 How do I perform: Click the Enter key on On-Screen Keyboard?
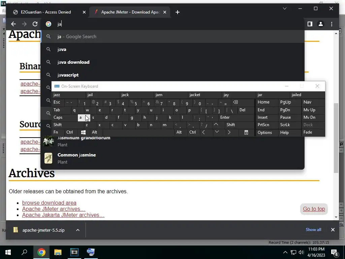(x=236, y=118)
